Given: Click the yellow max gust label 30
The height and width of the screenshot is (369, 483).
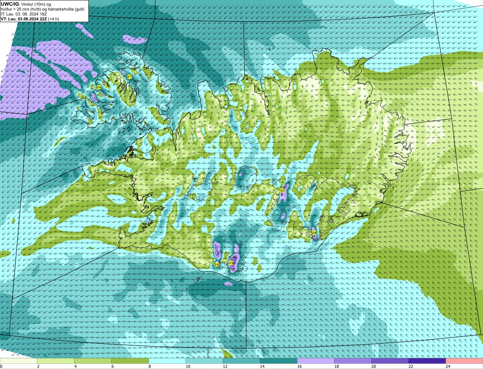Looking at the screenshot, I should 282,191.
